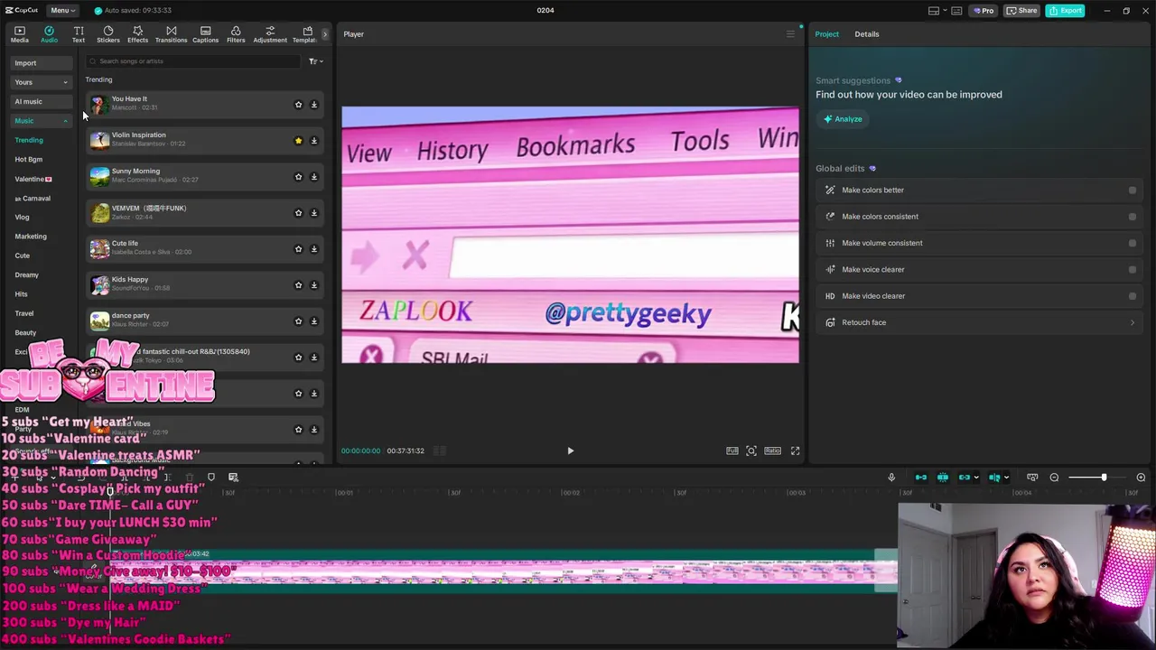Click the microphone record voiceover icon
1156x650 pixels.
pyautogui.click(x=891, y=478)
